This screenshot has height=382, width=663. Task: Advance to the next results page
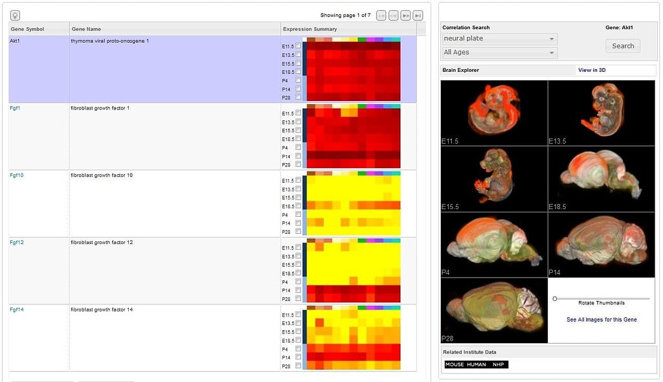[x=406, y=16]
